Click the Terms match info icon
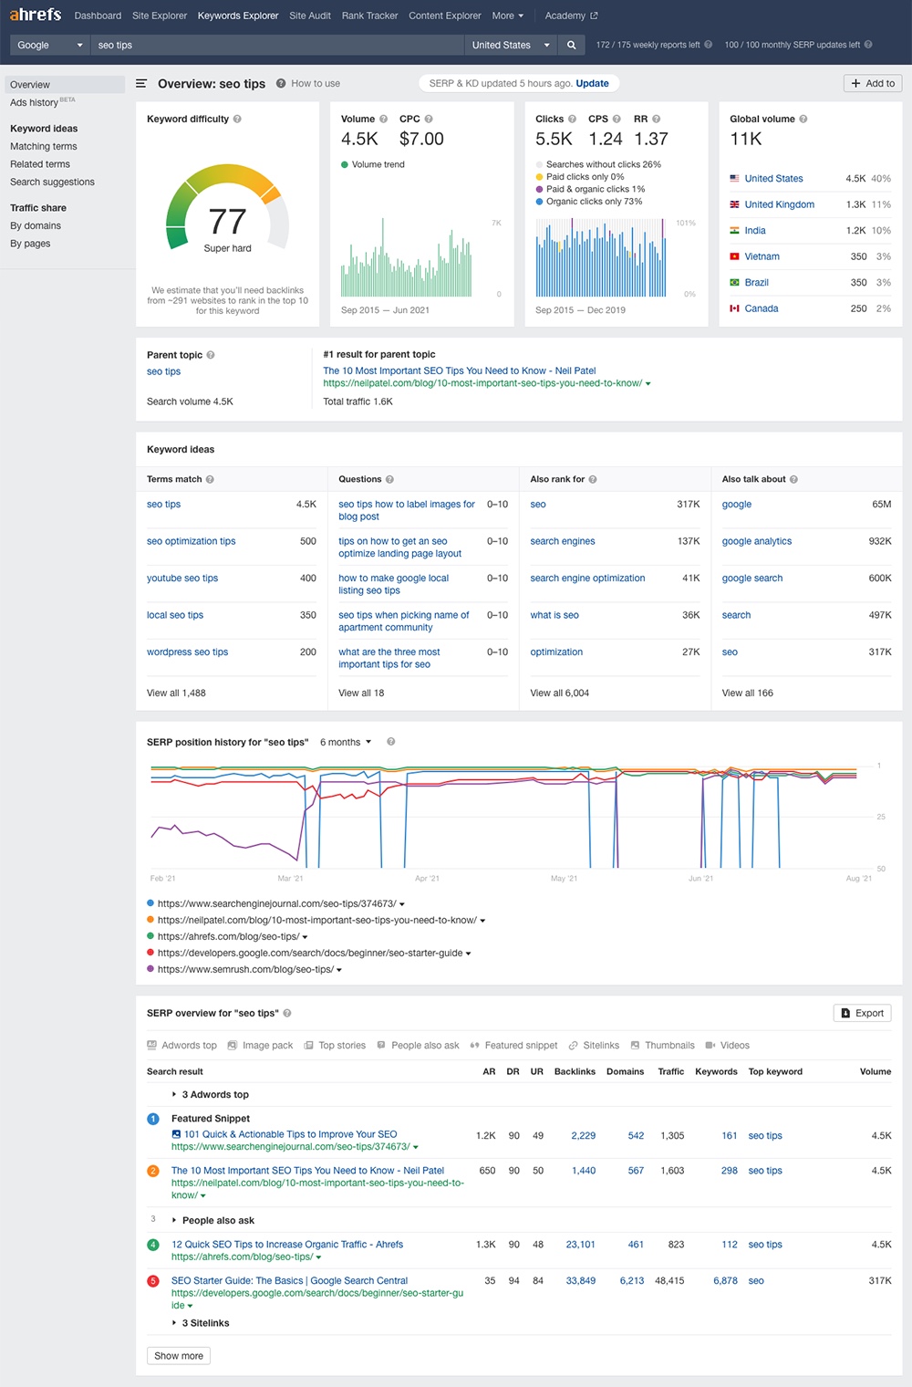Image resolution: width=912 pixels, height=1387 pixels. coord(210,479)
